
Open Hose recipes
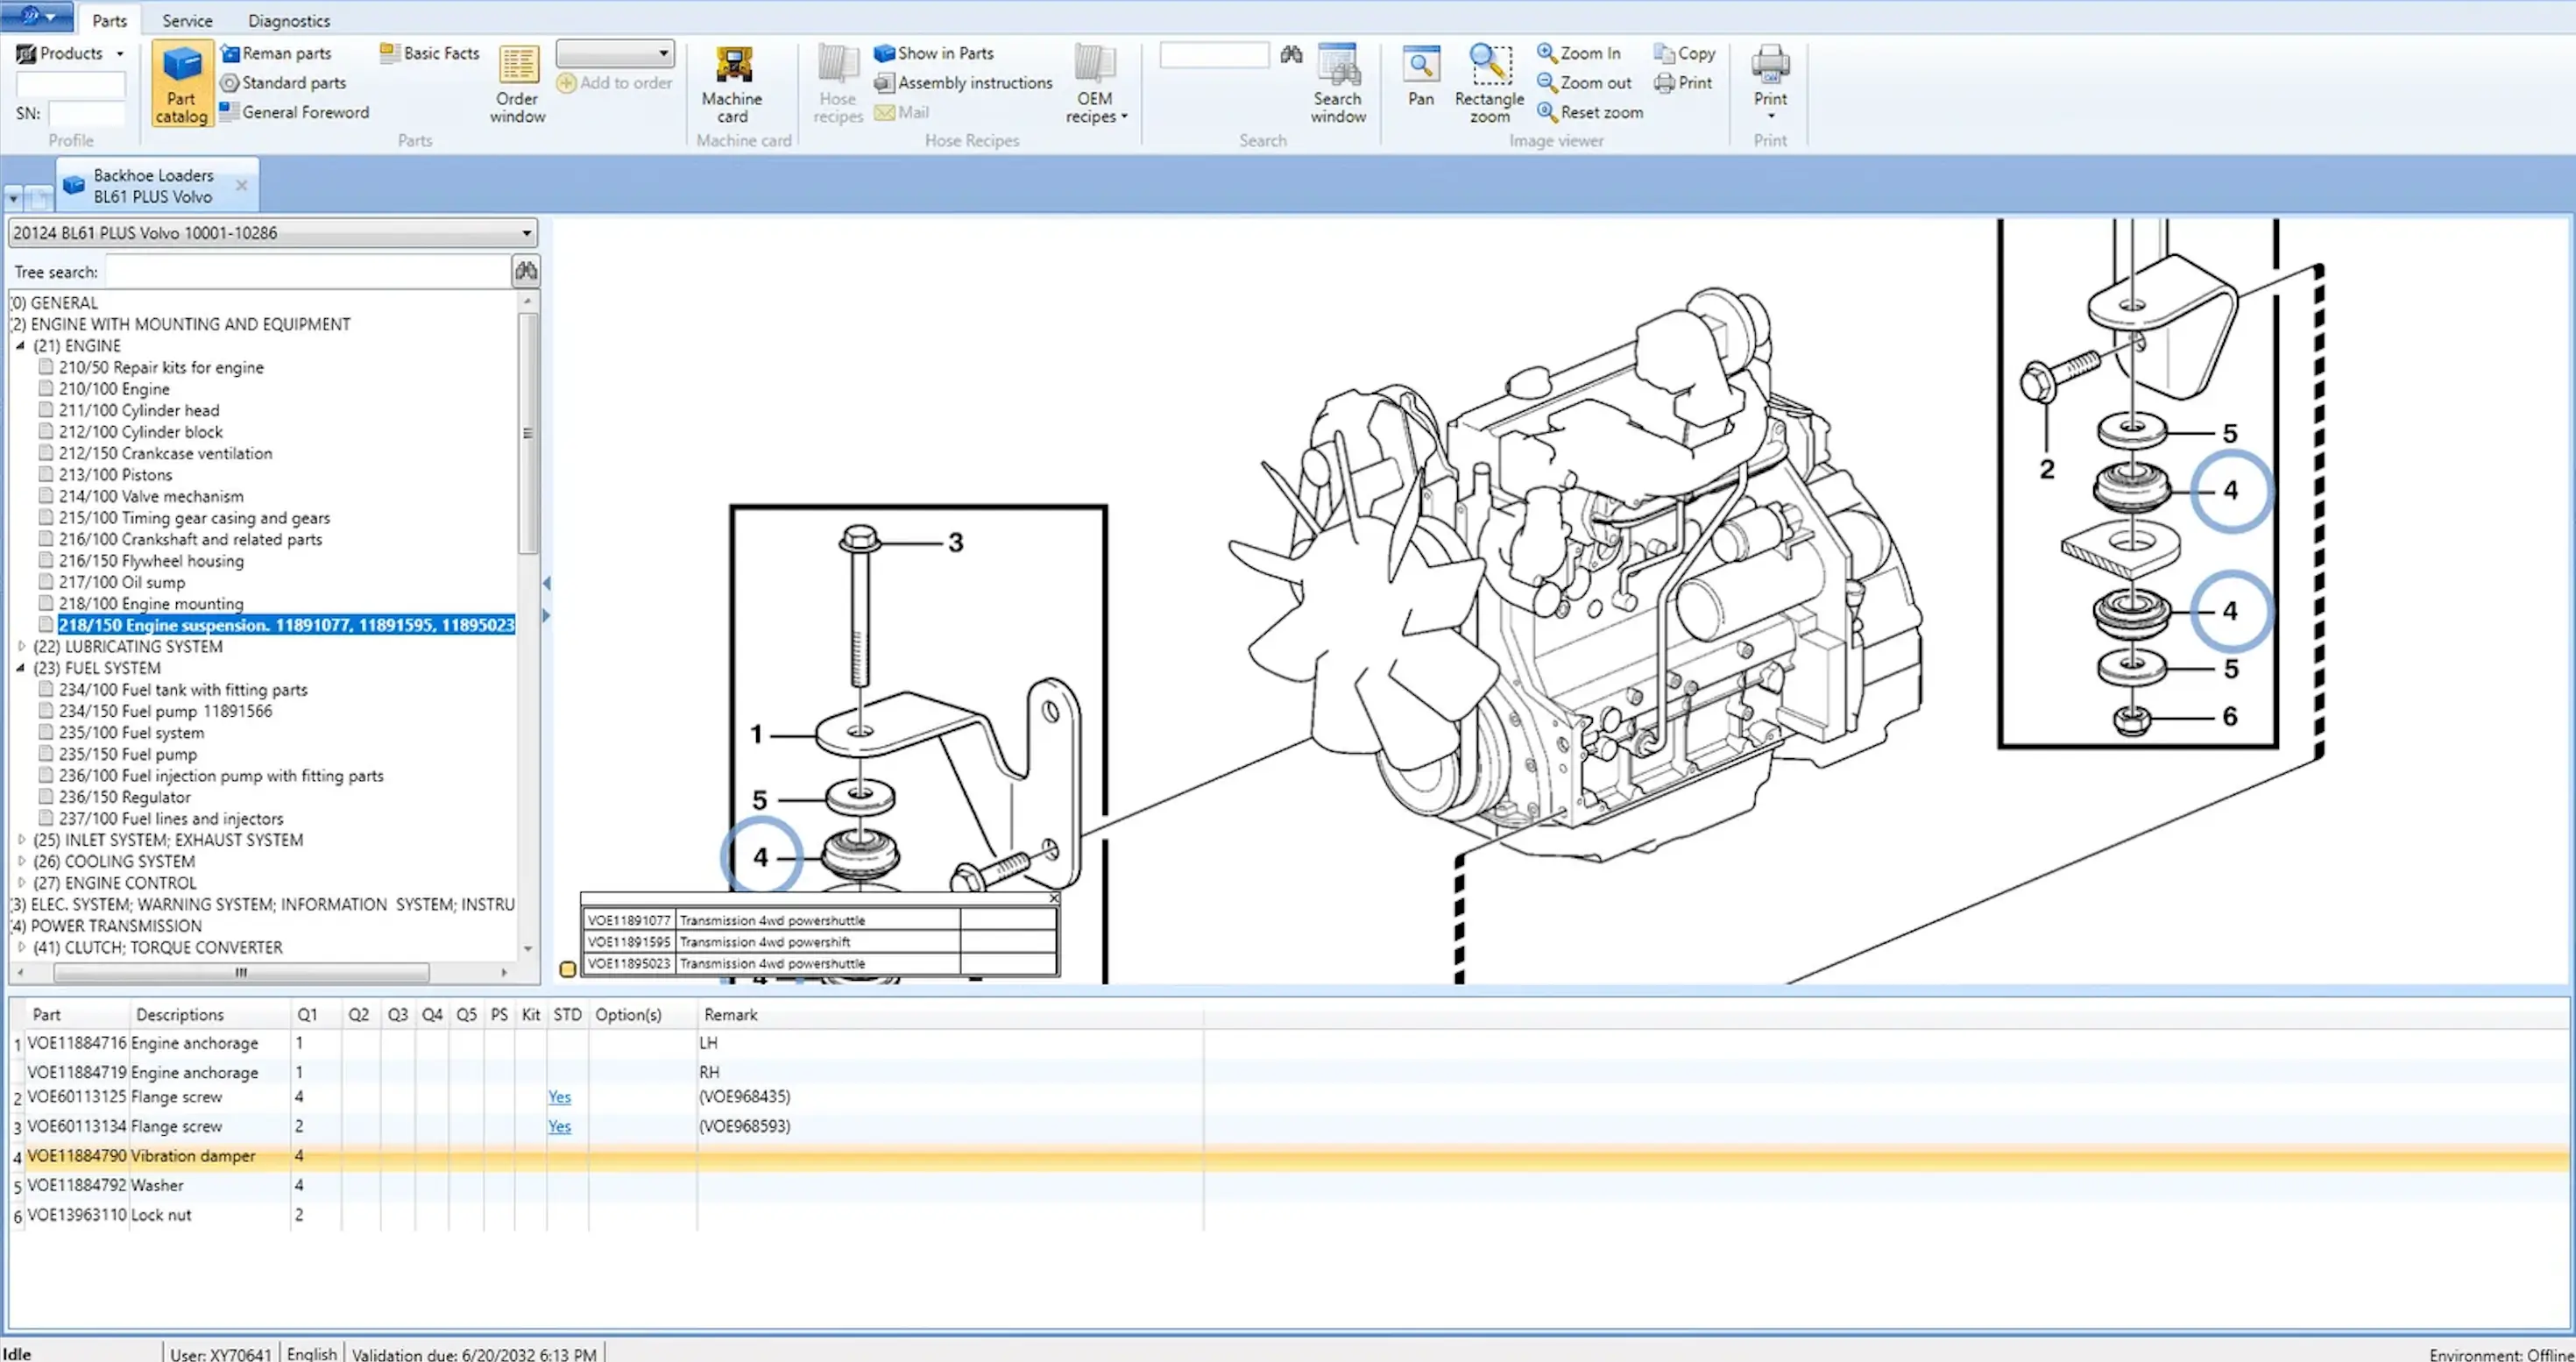point(837,85)
